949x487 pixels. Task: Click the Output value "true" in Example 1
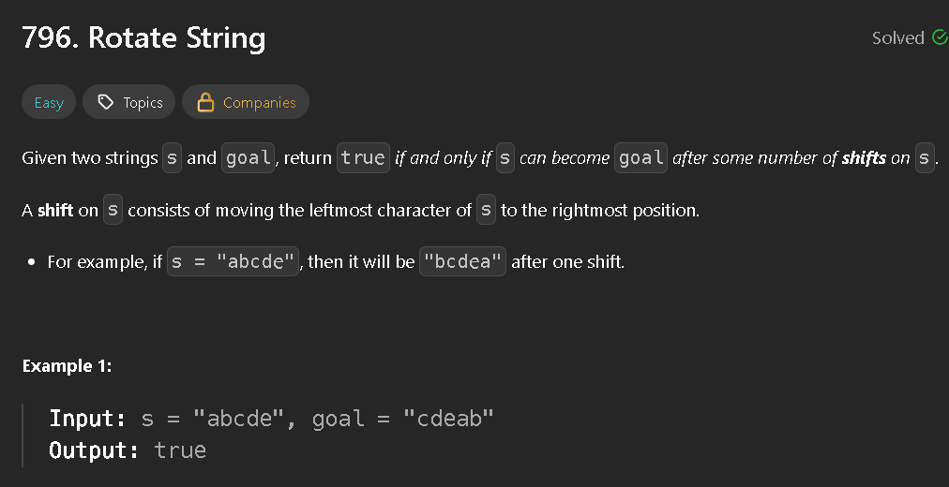coord(180,450)
